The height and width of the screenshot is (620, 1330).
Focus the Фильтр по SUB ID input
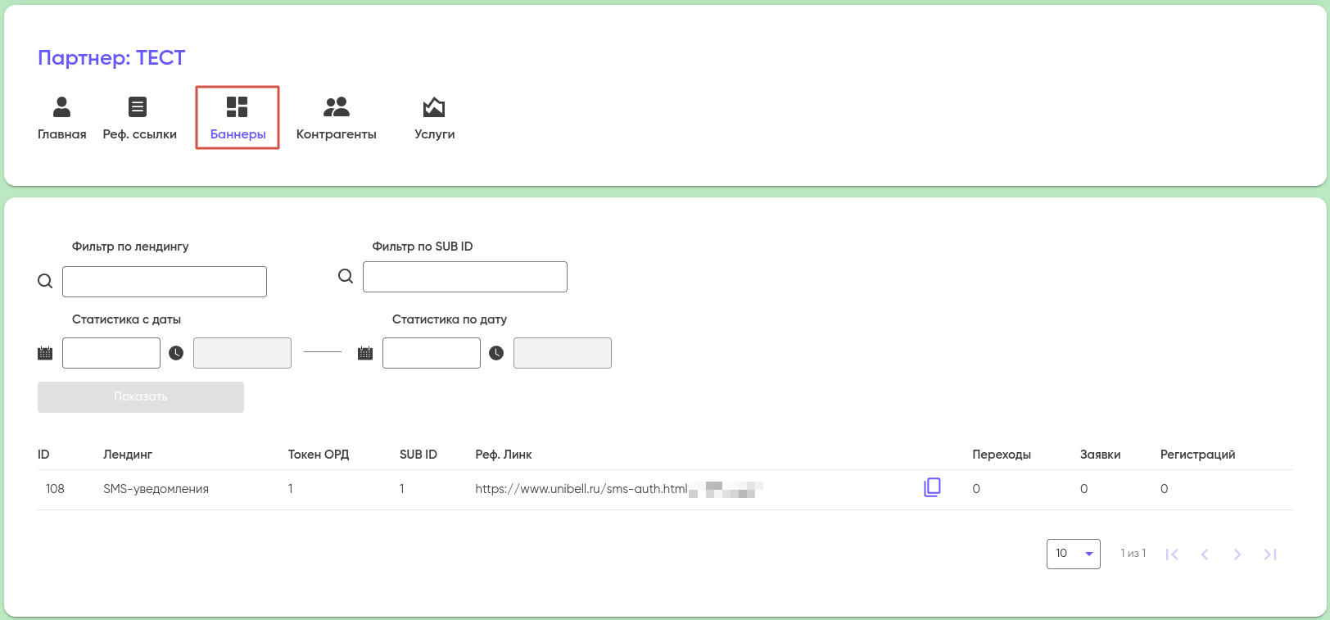click(x=465, y=277)
